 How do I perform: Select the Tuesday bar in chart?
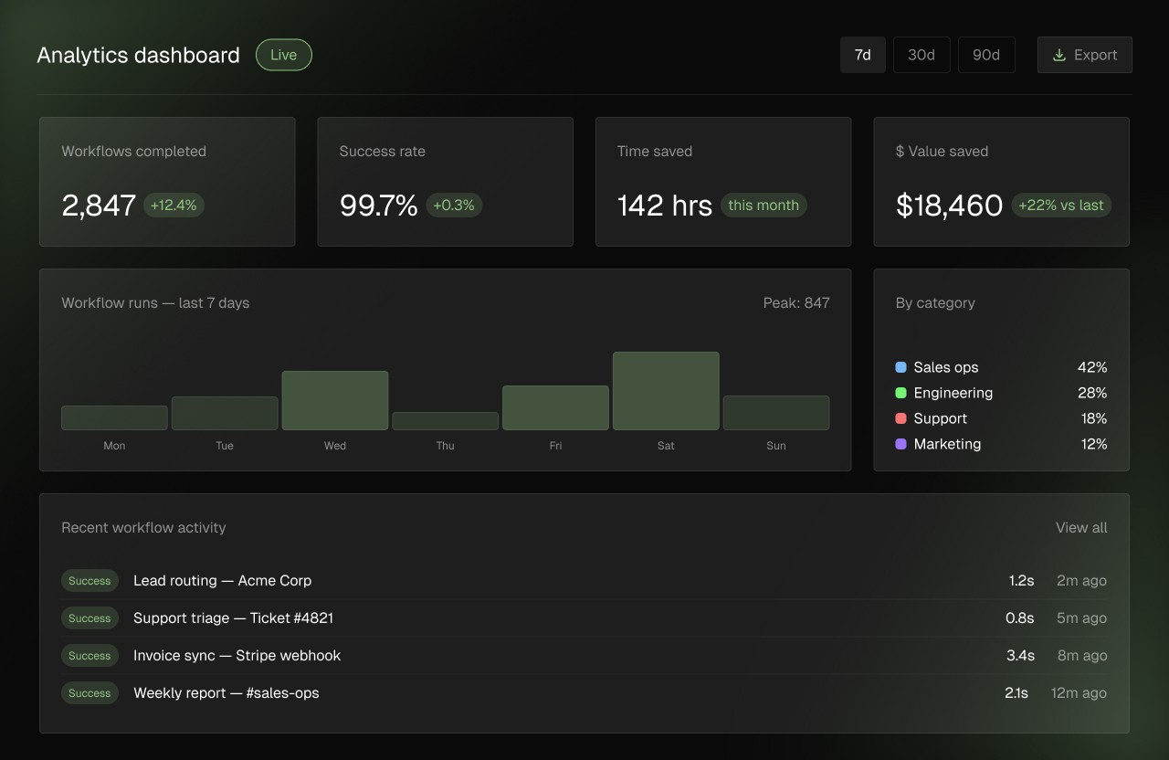(225, 413)
